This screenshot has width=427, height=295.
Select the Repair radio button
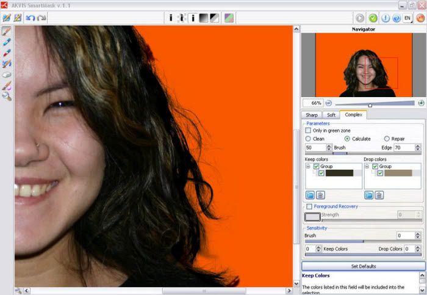387,139
